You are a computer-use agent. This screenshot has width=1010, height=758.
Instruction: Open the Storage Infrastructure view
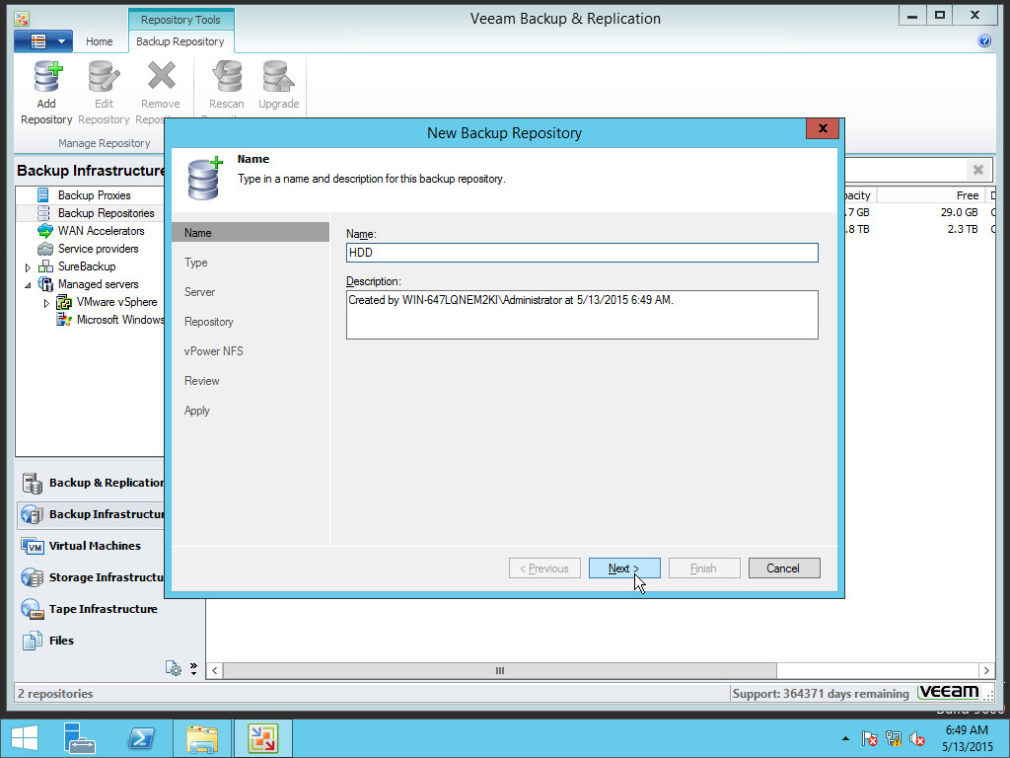(92, 577)
